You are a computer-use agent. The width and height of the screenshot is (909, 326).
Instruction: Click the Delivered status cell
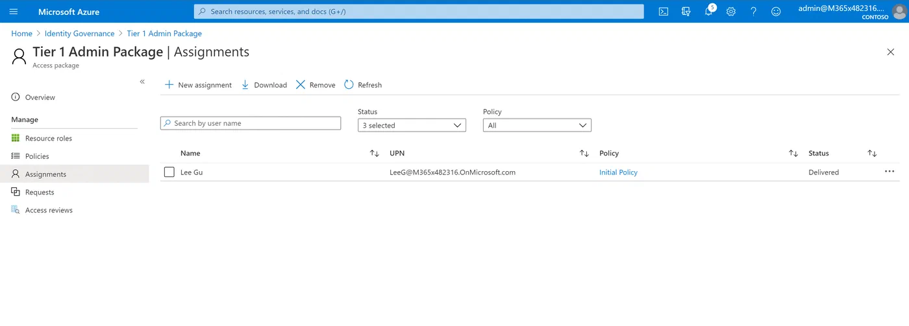click(x=823, y=172)
